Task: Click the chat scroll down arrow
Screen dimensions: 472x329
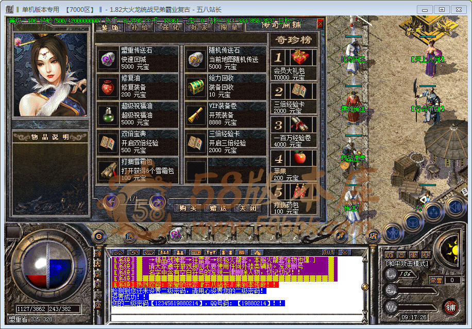Action: click(x=364, y=312)
